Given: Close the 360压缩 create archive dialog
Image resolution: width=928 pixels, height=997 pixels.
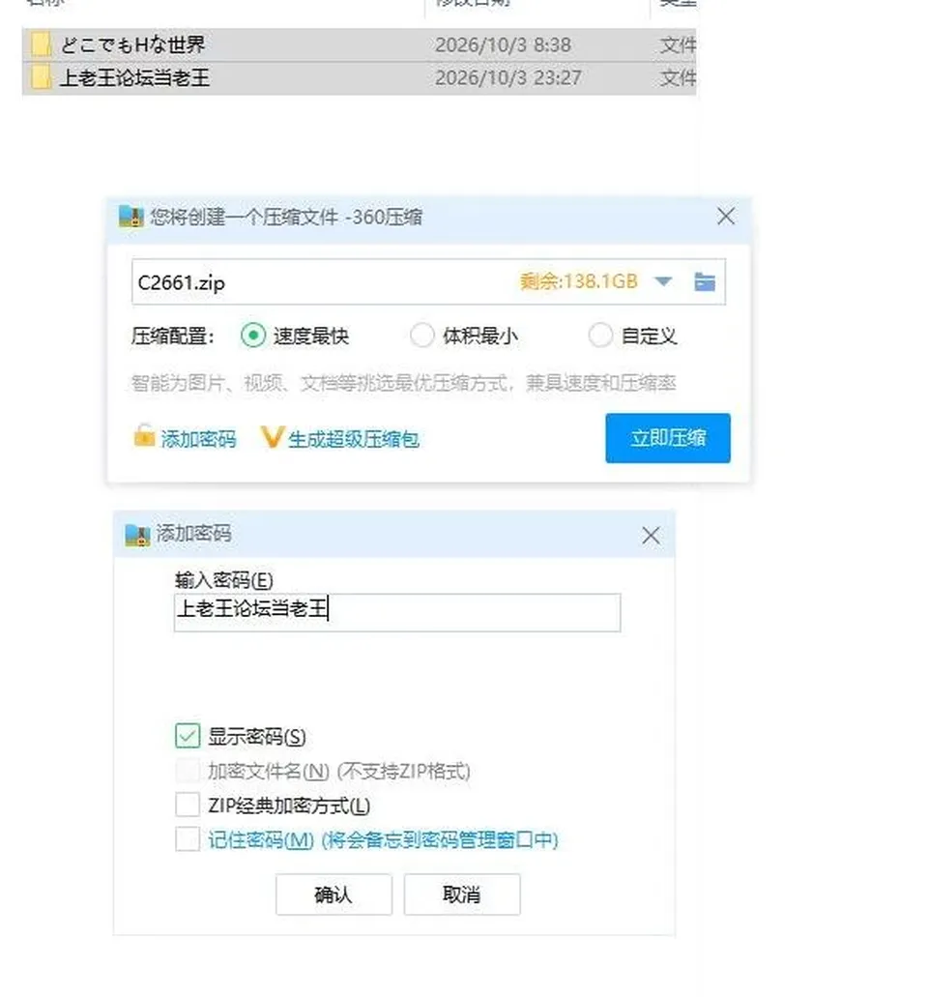Looking at the screenshot, I should point(726,217).
